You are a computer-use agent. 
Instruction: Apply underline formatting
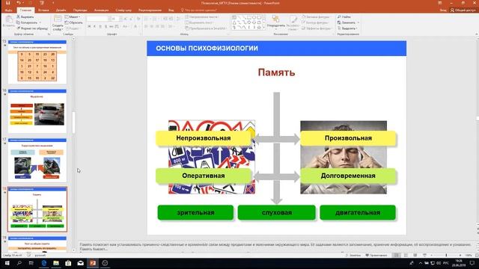tap(100, 27)
